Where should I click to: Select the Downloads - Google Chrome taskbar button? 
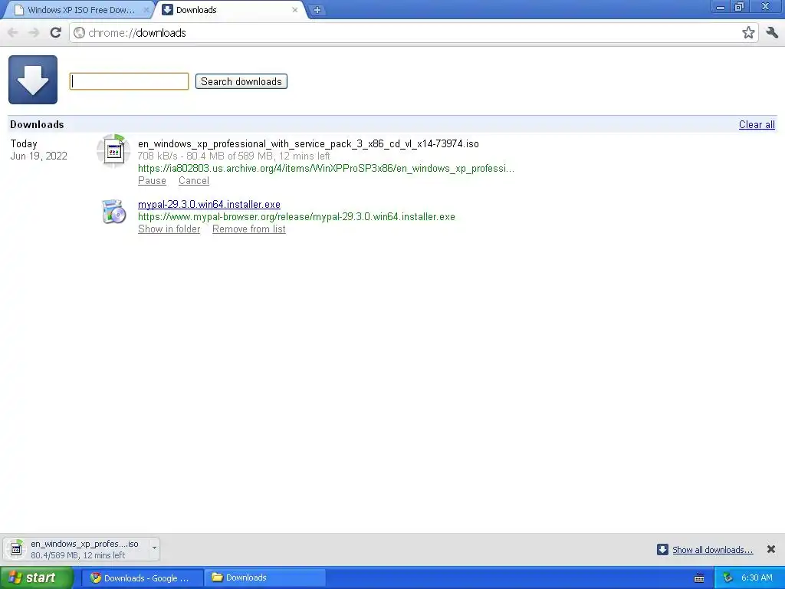(x=142, y=578)
